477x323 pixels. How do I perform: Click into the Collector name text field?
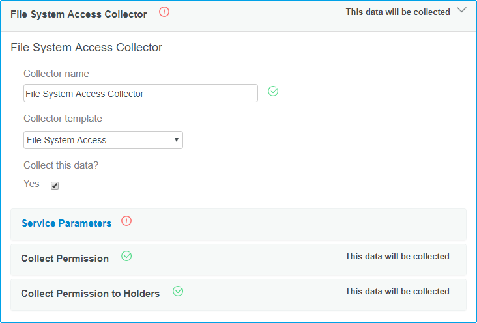(x=140, y=94)
